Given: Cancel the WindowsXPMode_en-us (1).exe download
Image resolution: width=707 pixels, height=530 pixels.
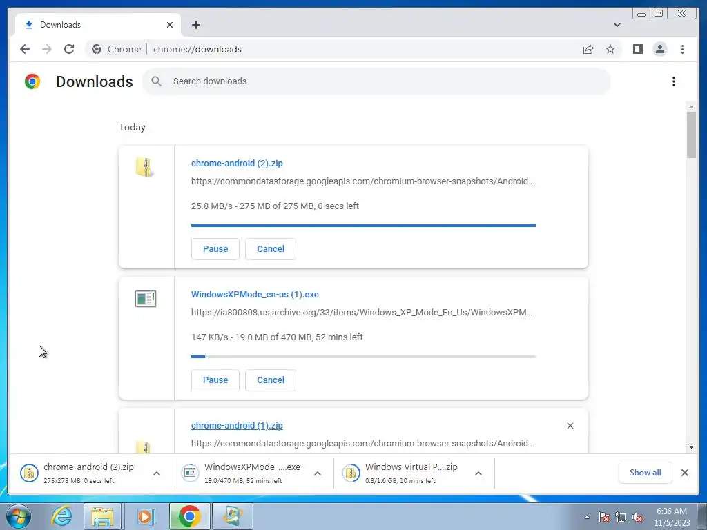Looking at the screenshot, I should point(271,380).
